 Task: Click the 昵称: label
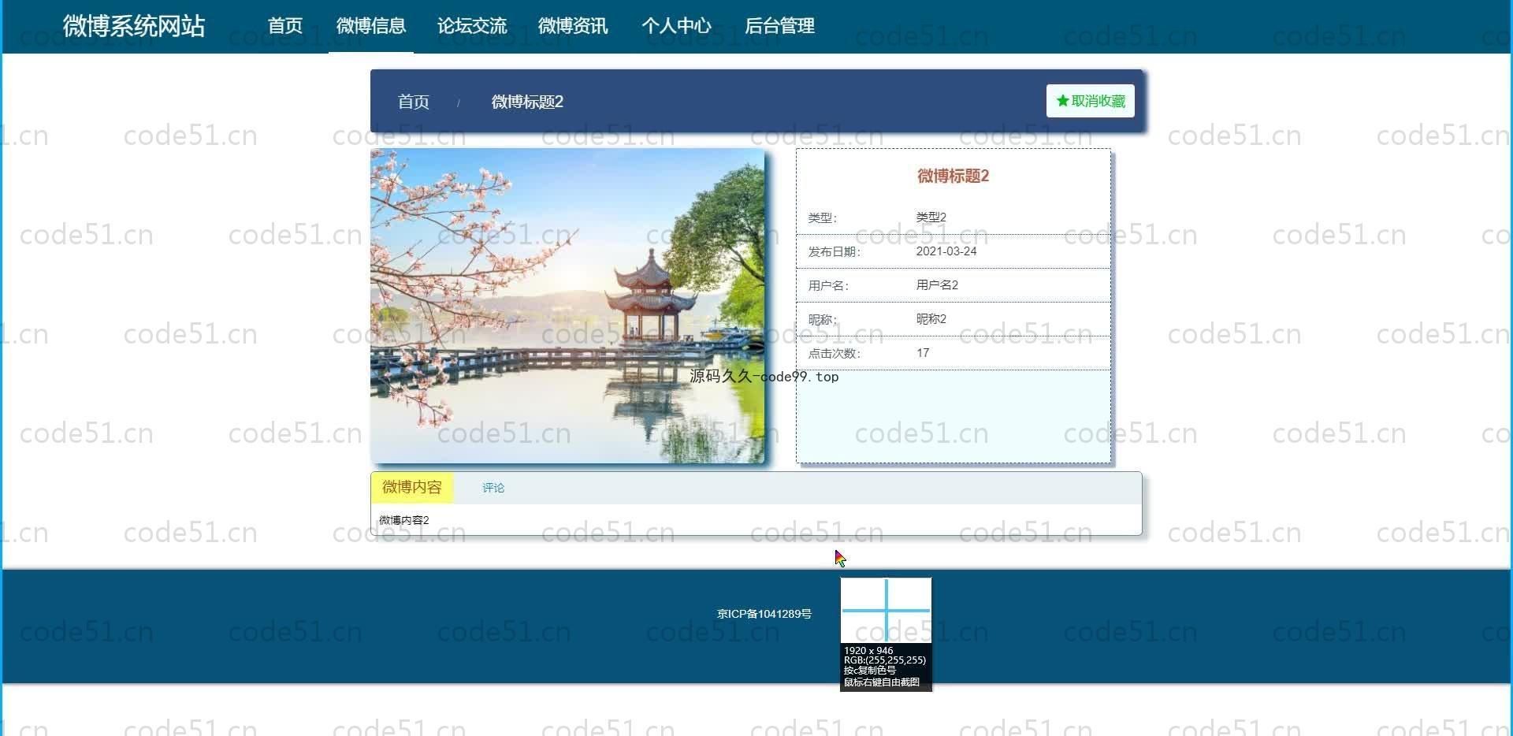(x=823, y=319)
